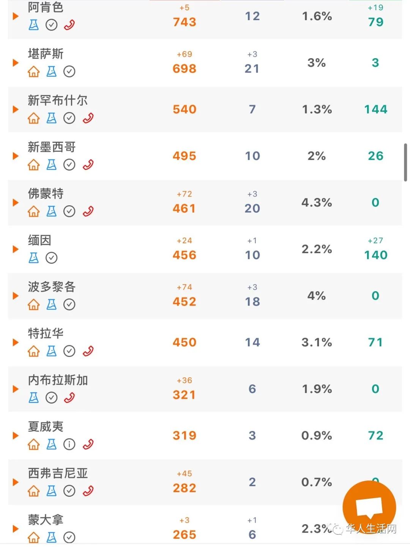This screenshot has height=547, width=410.
Task: Click the checkmark circle under 阿肯色
Action: pyautogui.click(x=52, y=25)
